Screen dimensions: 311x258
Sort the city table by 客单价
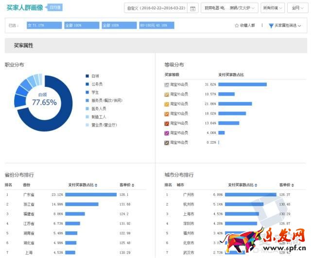pos(294,185)
